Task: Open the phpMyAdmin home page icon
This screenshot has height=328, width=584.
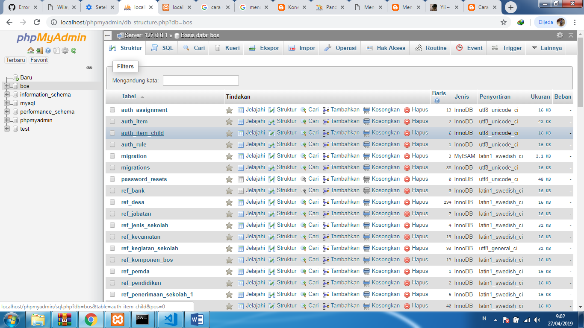Action: click(30, 50)
